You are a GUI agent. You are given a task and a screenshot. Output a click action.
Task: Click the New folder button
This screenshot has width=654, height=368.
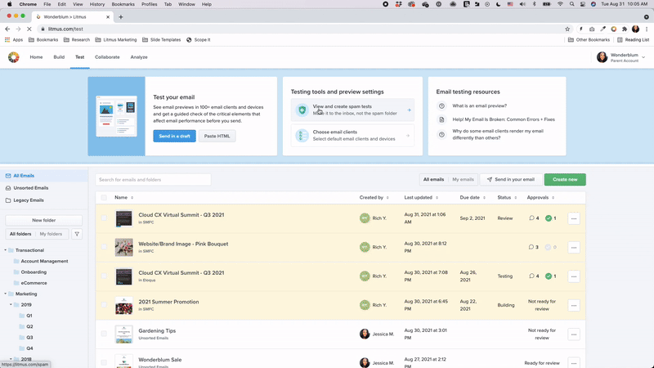44,220
